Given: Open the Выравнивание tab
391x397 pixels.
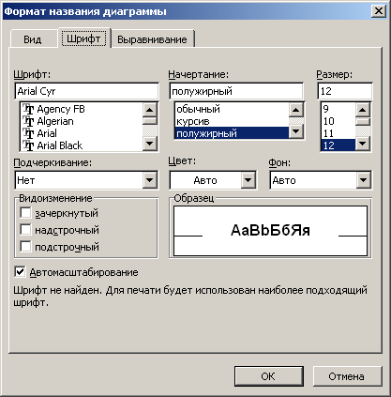Looking at the screenshot, I should pos(152,39).
